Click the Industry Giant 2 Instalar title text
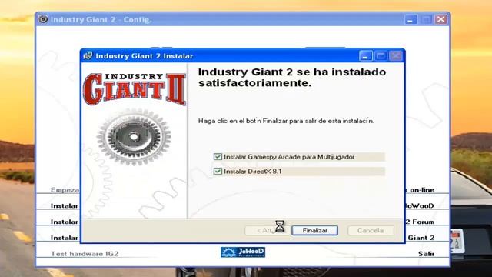Screen dimensions: 492x277 coord(145,56)
